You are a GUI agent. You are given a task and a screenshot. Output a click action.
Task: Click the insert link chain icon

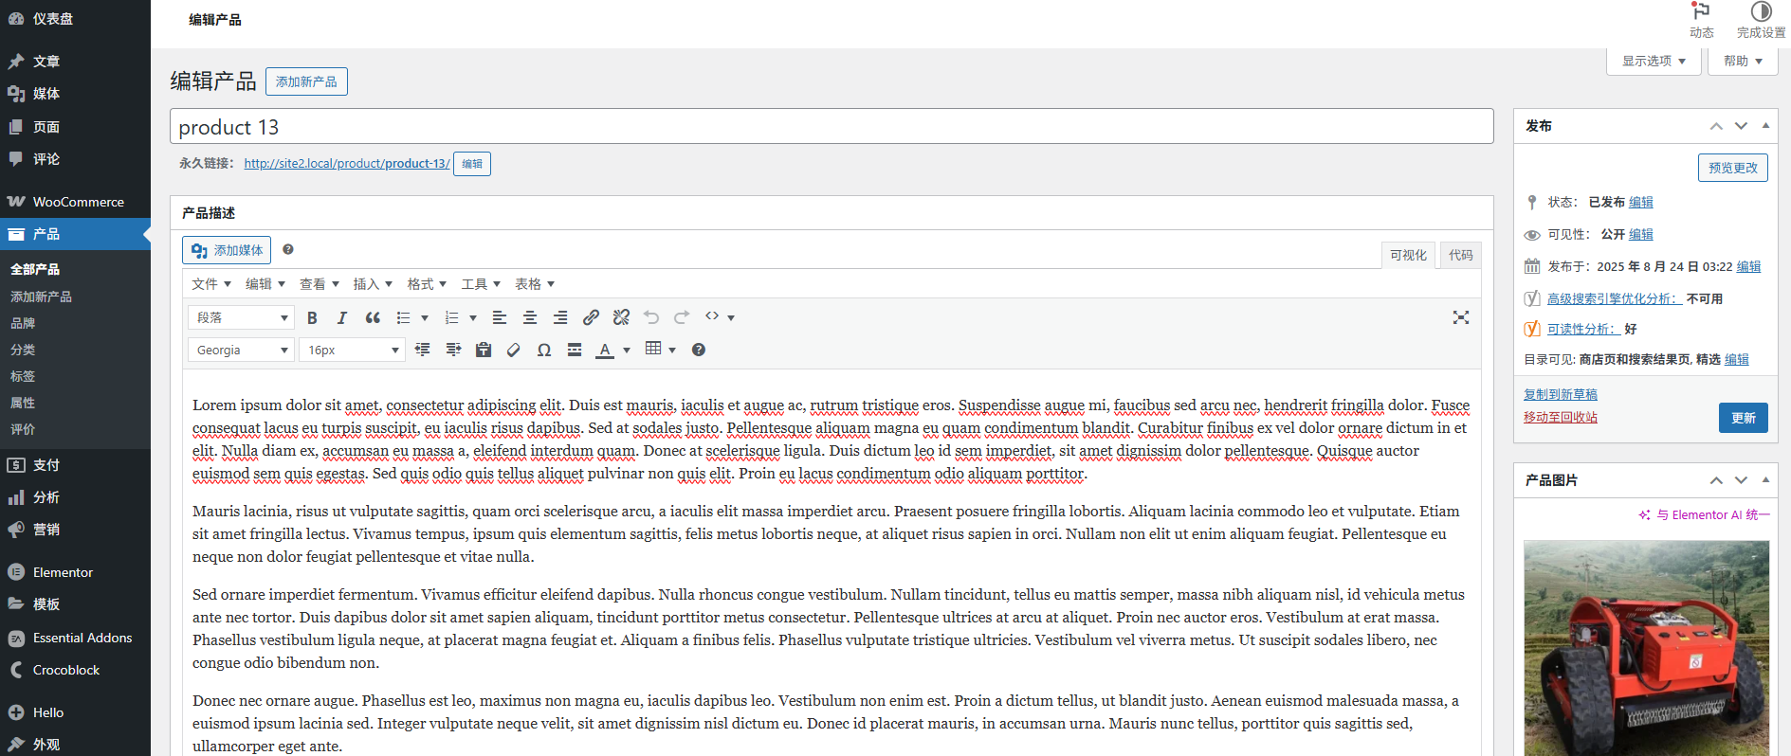click(591, 317)
